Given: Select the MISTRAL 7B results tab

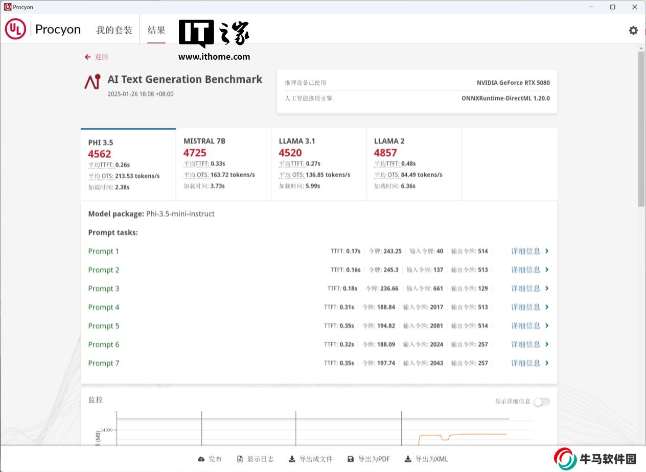Looking at the screenshot, I should [223, 163].
